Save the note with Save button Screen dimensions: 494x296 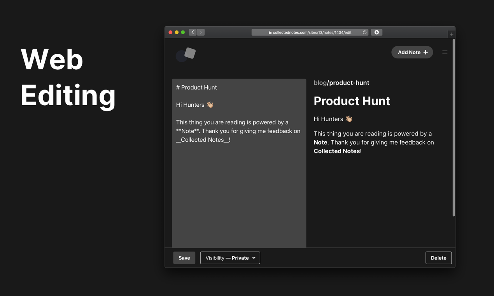tap(184, 258)
